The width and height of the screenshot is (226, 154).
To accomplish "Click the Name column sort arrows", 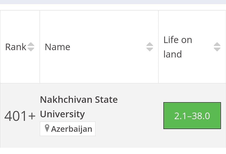I will point(150,47).
